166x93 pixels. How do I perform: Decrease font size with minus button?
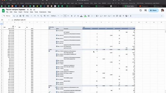click(x=62, y=16)
